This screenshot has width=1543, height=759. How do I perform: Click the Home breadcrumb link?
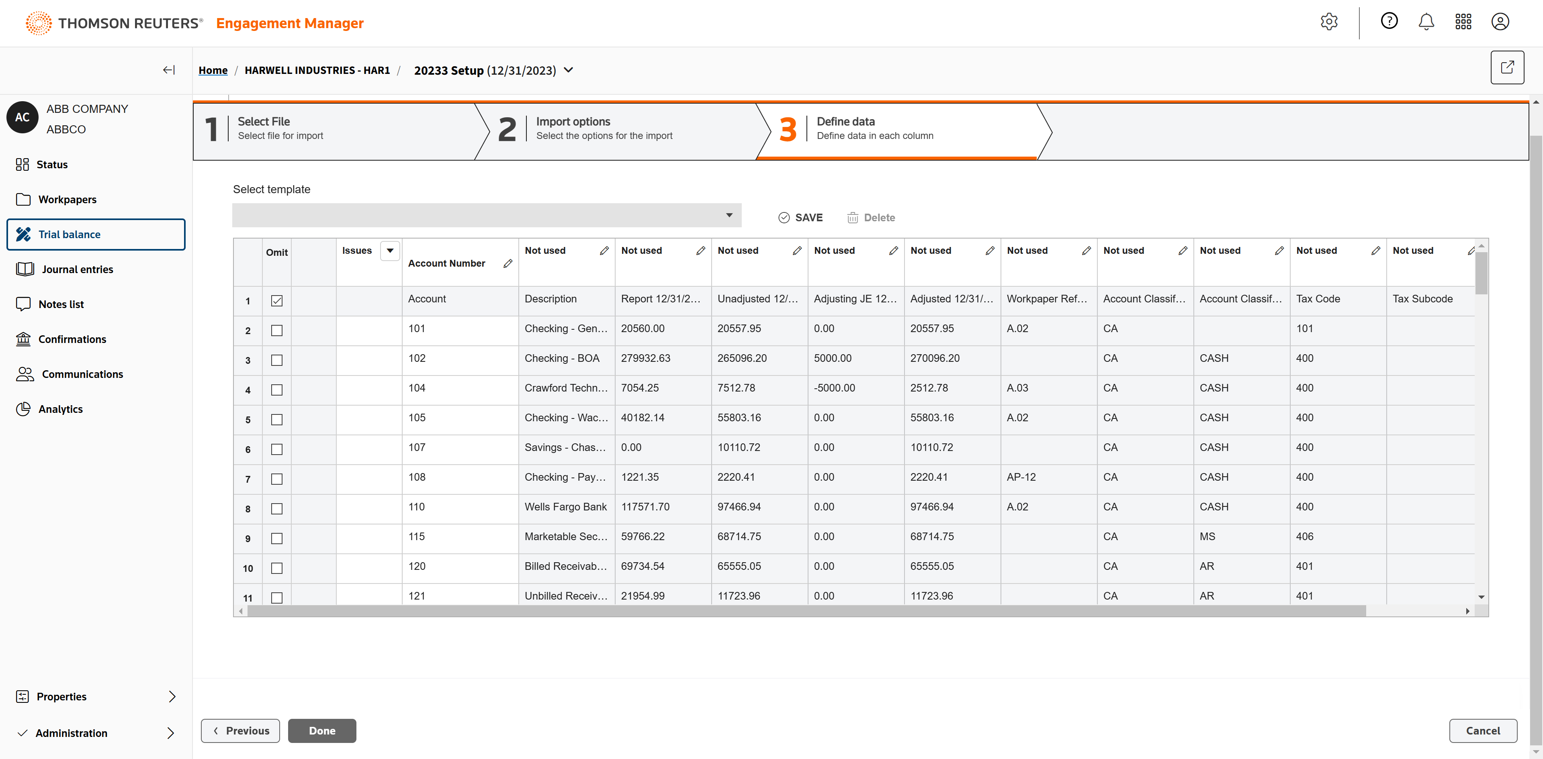[213, 70]
